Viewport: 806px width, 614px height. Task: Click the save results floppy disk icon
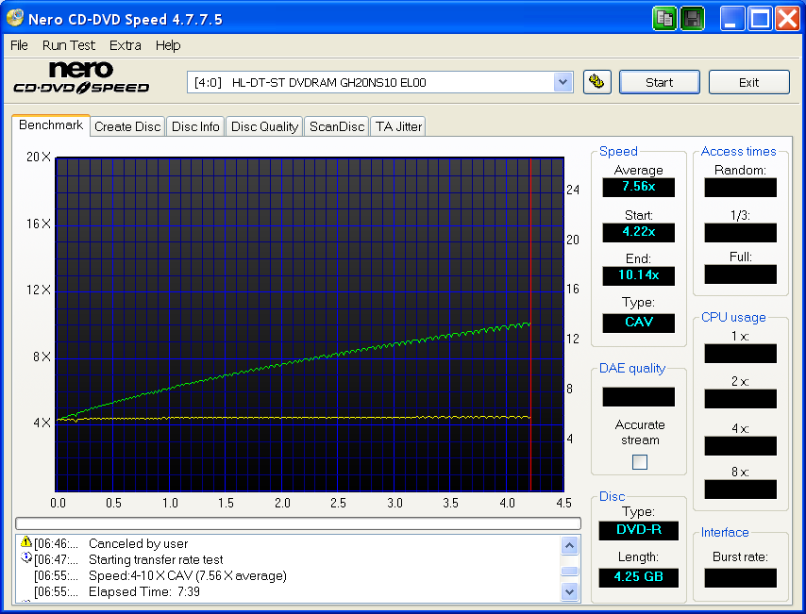tap(692, 18)
